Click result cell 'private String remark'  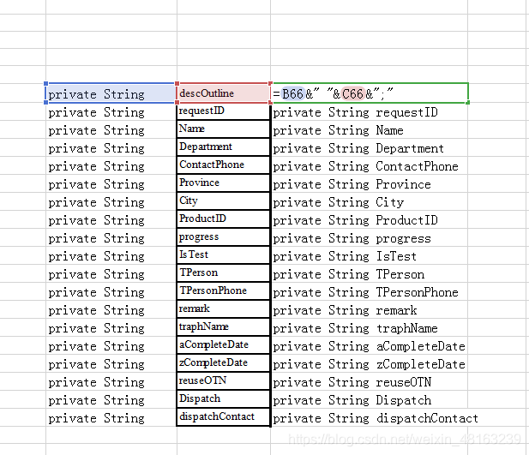[x=369, y=310]
